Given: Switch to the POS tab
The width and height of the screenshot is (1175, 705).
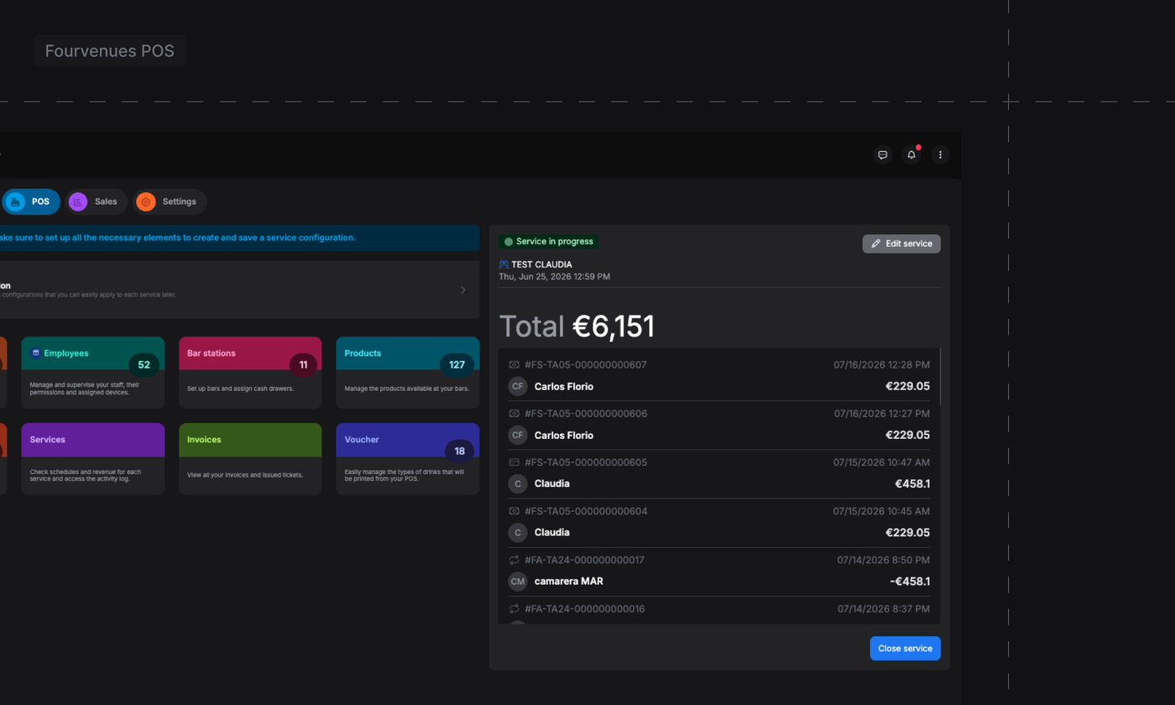Looking at the screenshot, I should click(x=31, y=201).
